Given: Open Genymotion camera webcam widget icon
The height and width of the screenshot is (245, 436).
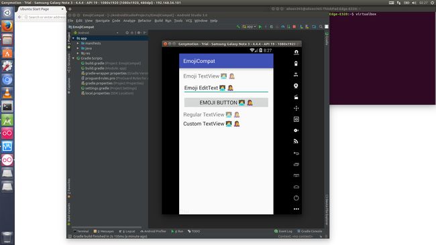Looking at the screenshot, I should [296, 86].
